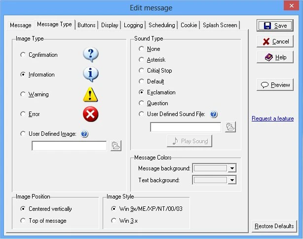303x239 pixels.
Task: Open help for User Defined Image
Action: tap(84, 134)
